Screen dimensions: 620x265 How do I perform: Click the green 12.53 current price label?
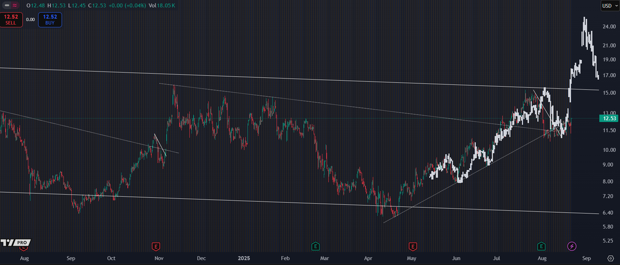[x=608, y=119]
